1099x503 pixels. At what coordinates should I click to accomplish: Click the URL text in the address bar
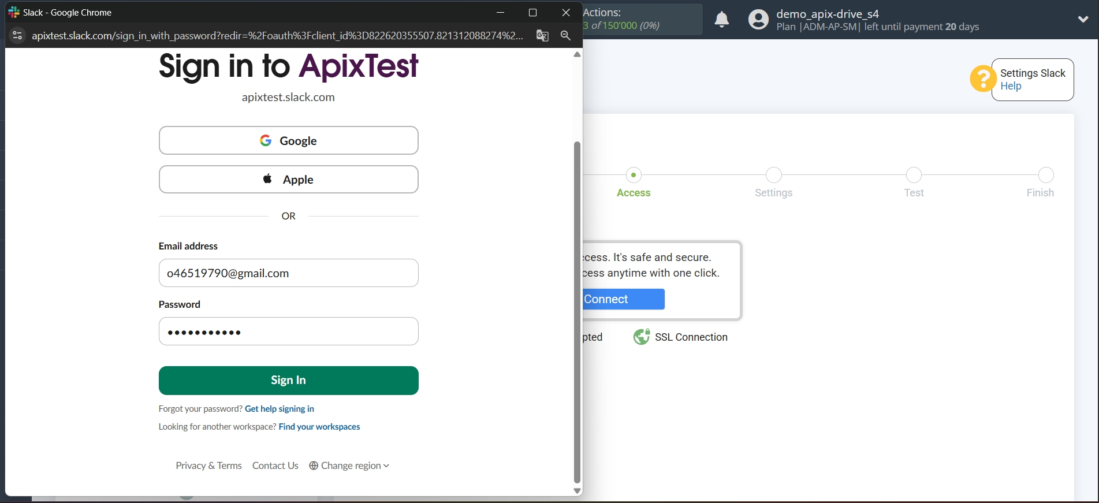(x=278, y=35)
